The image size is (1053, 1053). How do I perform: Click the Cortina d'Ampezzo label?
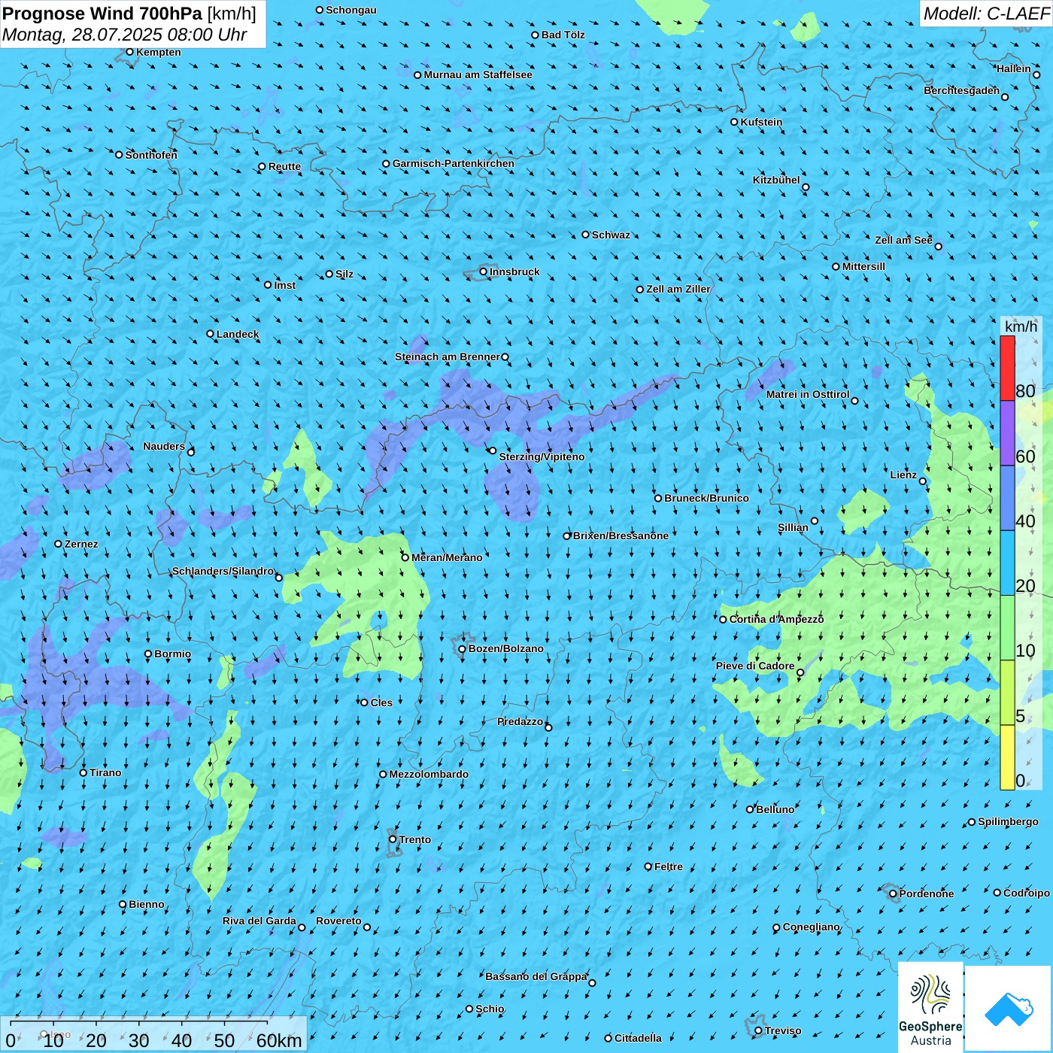tap(776, 619)
